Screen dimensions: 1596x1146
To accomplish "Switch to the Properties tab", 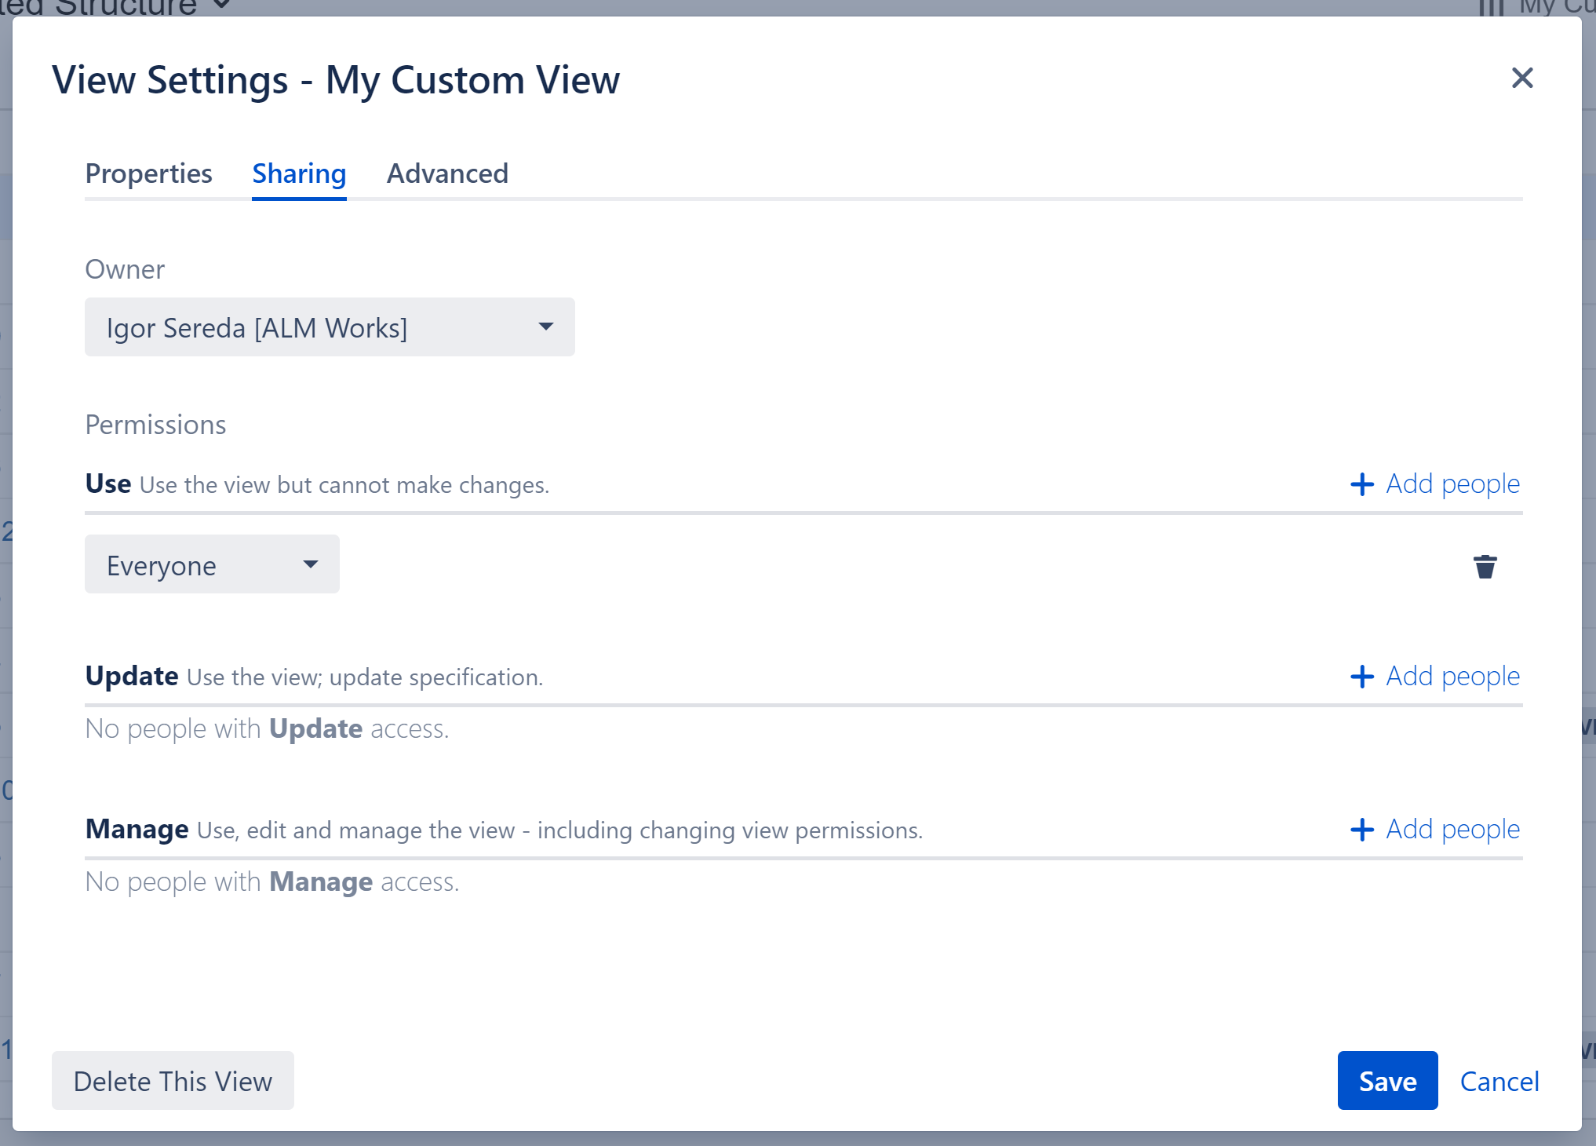I will [x=149, y=173].
